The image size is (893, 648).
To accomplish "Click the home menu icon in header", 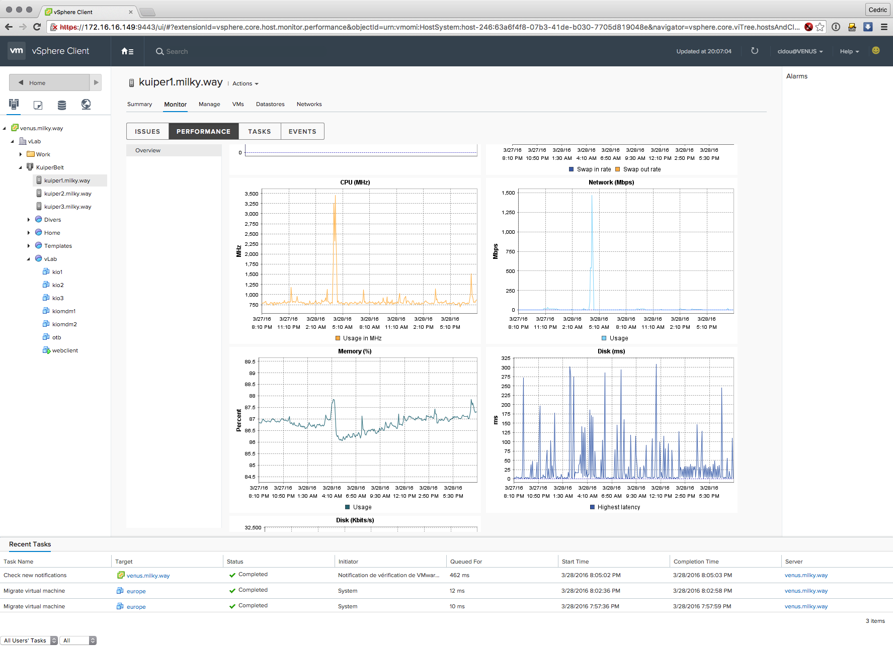I will point(127,51).
